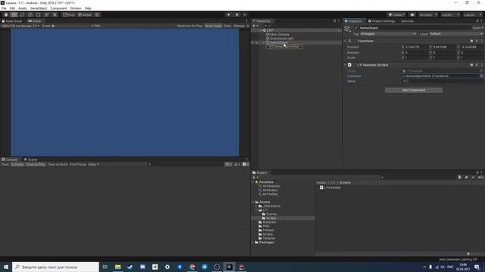Image resolution: width=485 pixels, height=272 pixels.
Task: Open the GameObject menu
Action: click(39, 8)
